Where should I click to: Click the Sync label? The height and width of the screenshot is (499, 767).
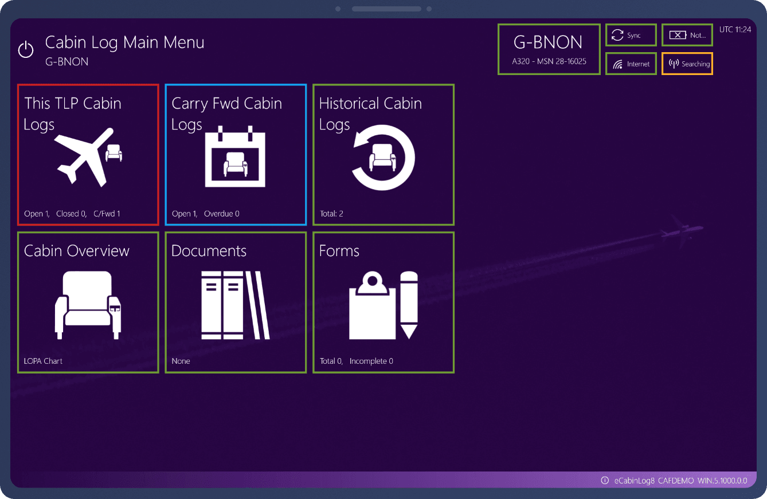633,36
